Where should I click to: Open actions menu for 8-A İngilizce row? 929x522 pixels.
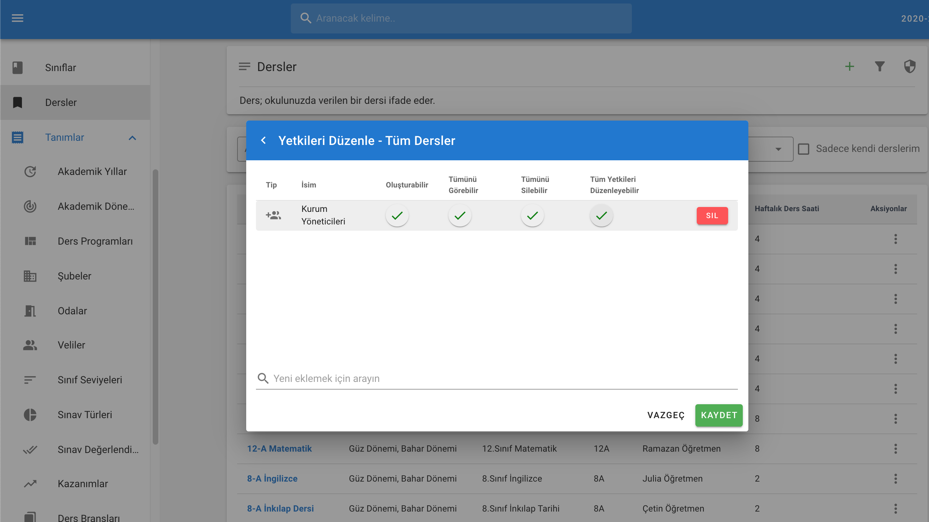pos(896,479)
